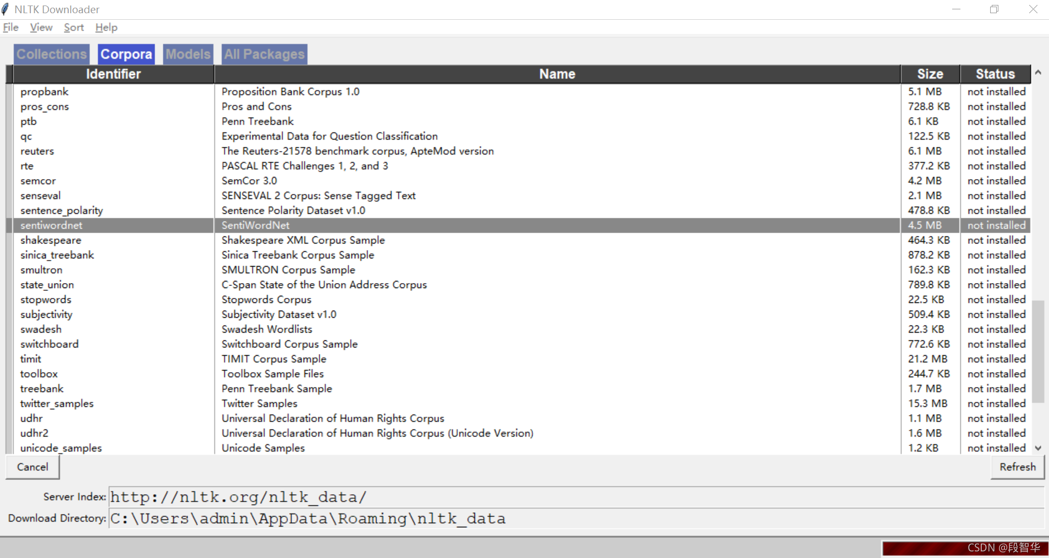Click the '22.5 KB' size cell
The image size is (1049, 558).
coord(926,300)
